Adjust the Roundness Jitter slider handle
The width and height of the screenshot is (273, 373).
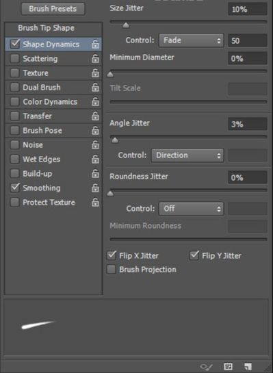[110, 194]
